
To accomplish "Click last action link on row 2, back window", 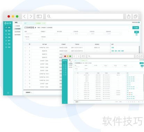I will [x=122, y=51].
